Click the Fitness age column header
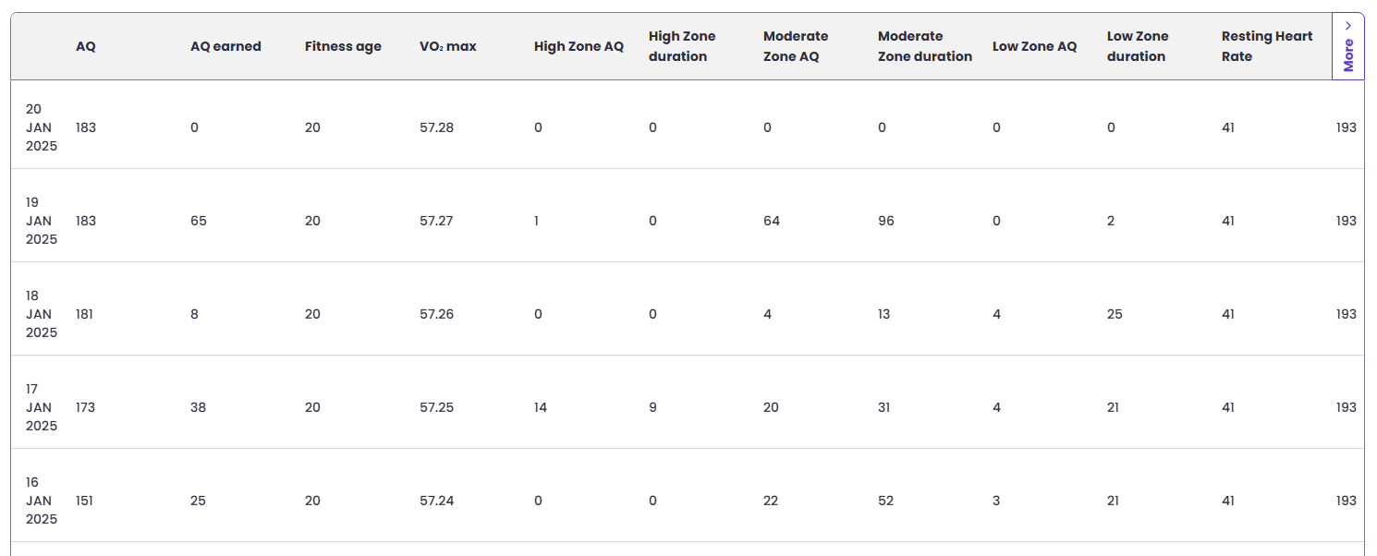1377x556 pixels. [343, 46]
